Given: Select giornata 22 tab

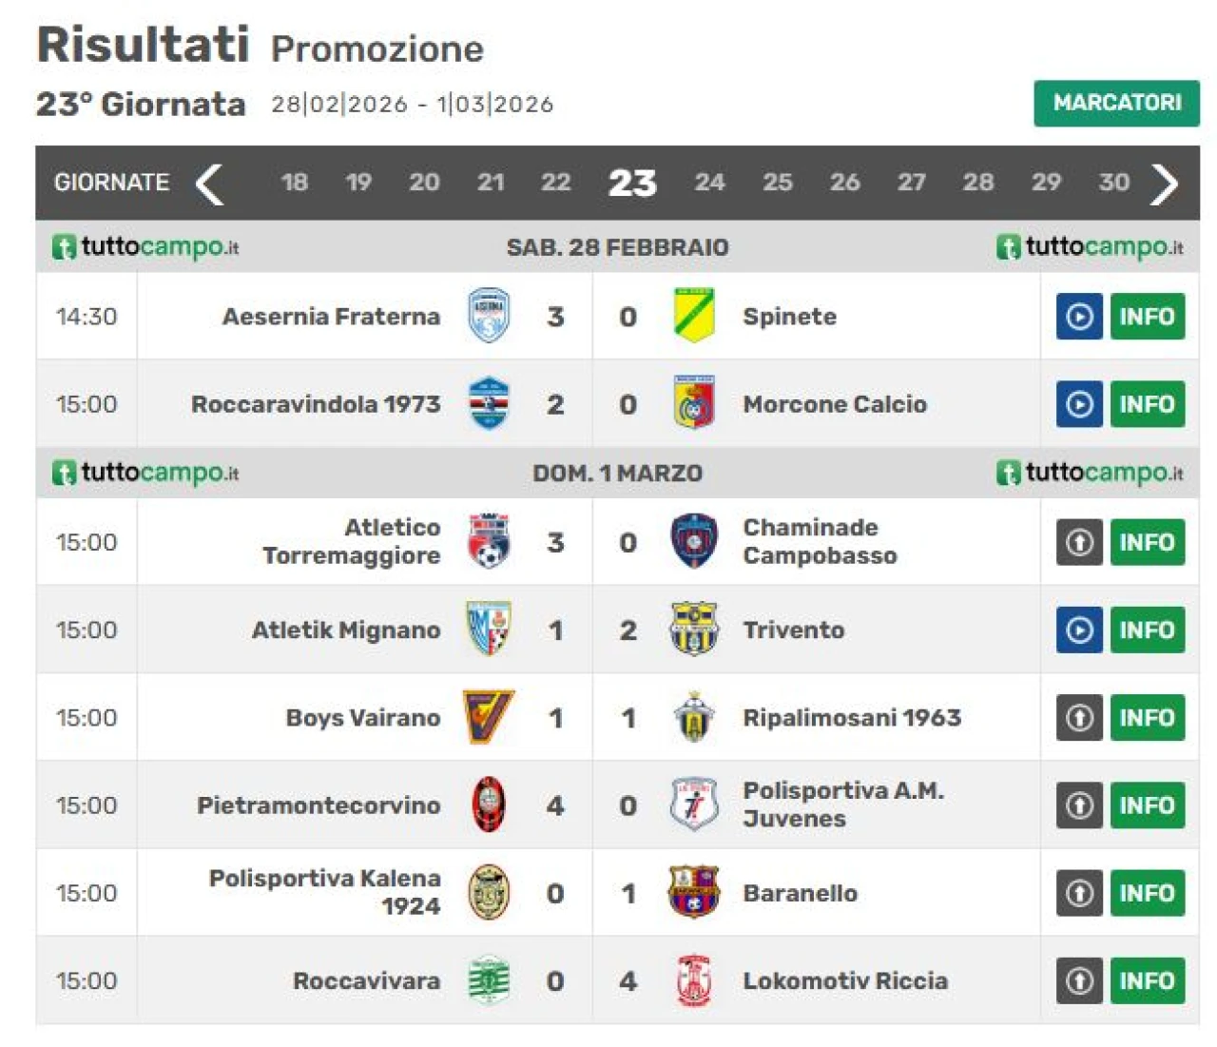Looking at the screenshot, I should point(555,183).
